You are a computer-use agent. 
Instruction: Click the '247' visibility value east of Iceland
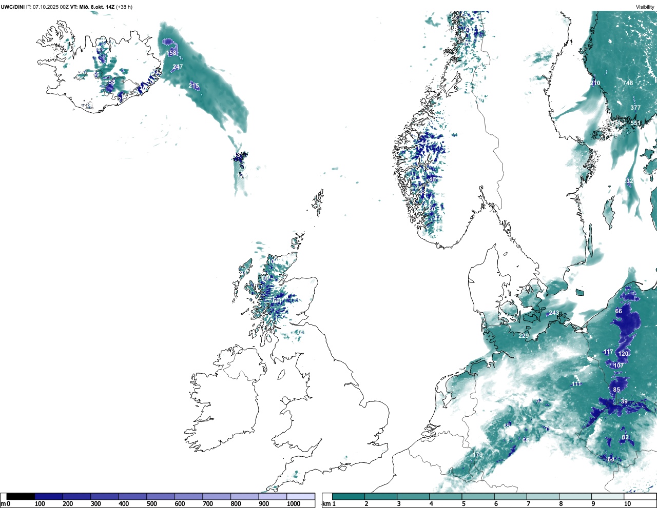[178, 67]
